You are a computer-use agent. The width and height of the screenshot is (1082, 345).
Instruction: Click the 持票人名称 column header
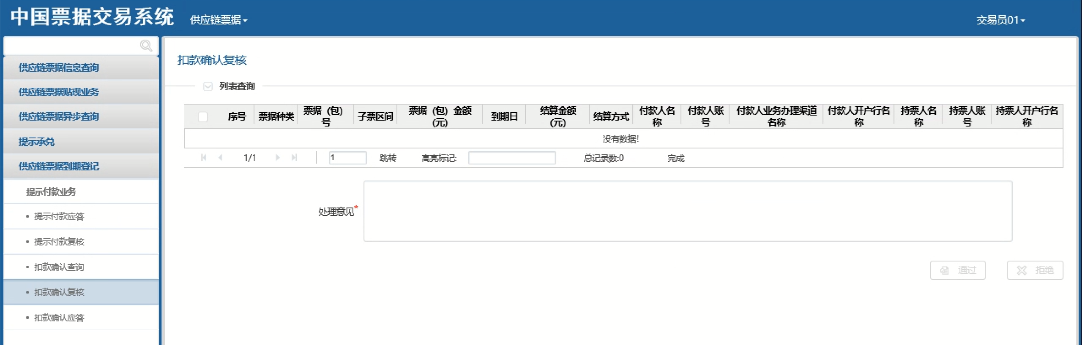tap(918, 116)
